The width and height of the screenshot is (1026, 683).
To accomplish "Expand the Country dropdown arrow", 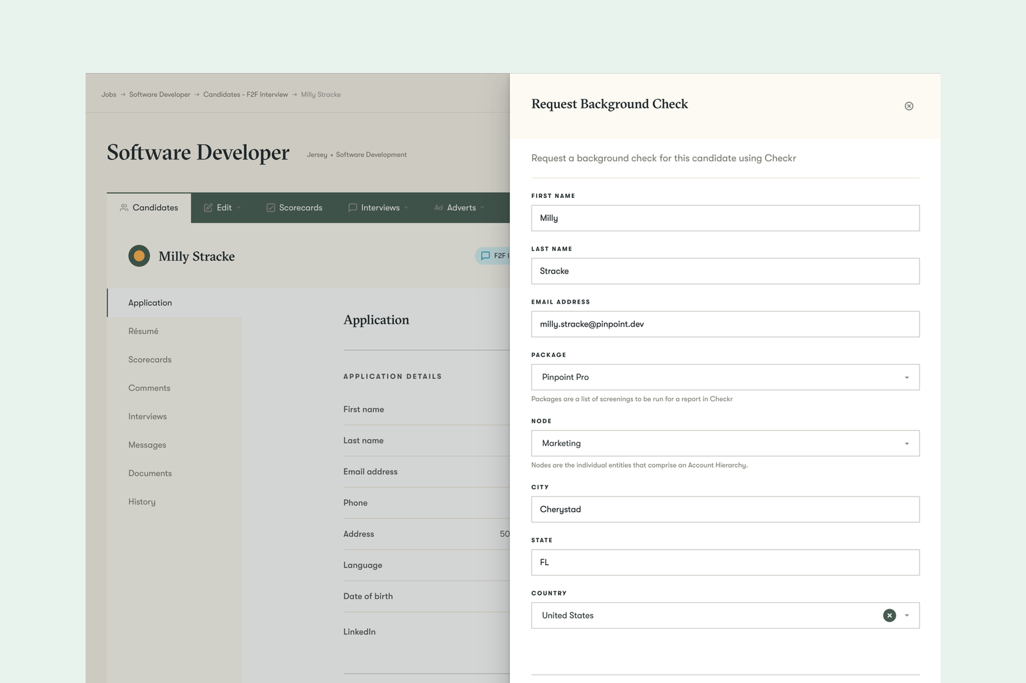I will coord(907,616).
